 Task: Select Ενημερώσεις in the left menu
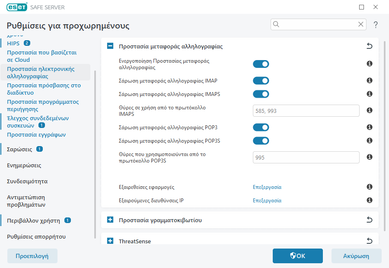click(24, 165)
